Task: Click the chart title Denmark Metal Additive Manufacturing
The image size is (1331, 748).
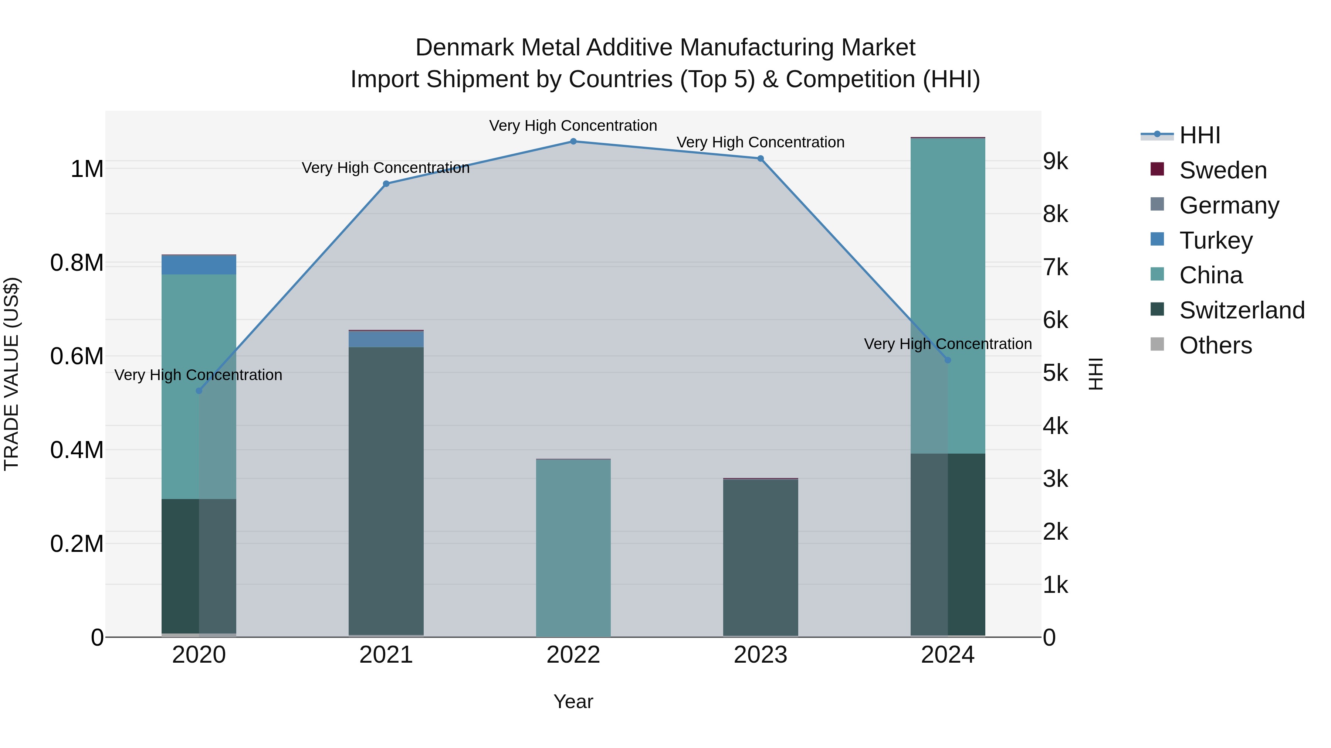Action: [665, 48]
